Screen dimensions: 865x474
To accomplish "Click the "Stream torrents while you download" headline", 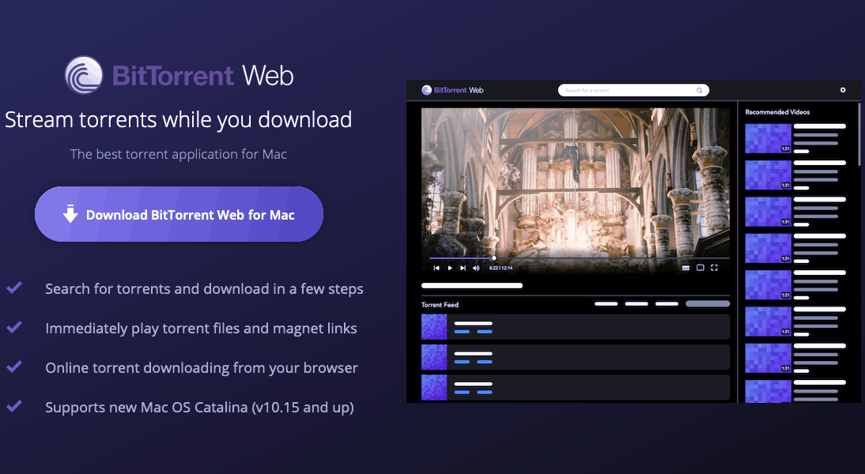I will pyautogui.click(x=178, y=119).
